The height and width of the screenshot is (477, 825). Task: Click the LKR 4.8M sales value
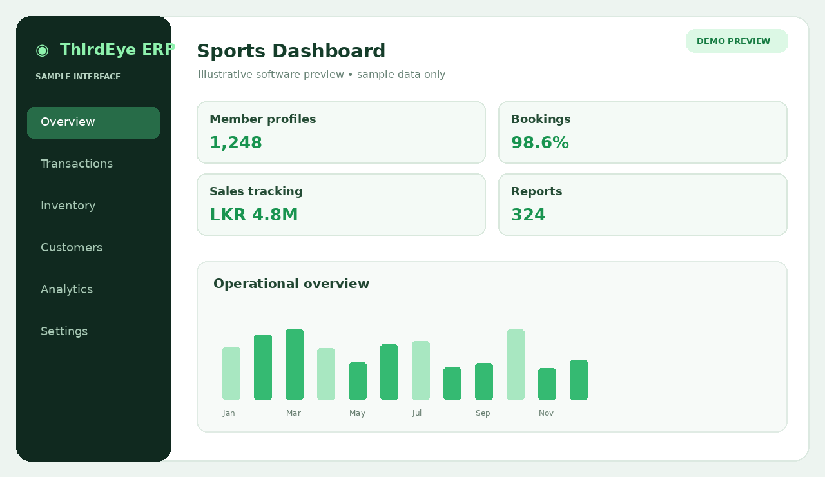coord(254,215)
